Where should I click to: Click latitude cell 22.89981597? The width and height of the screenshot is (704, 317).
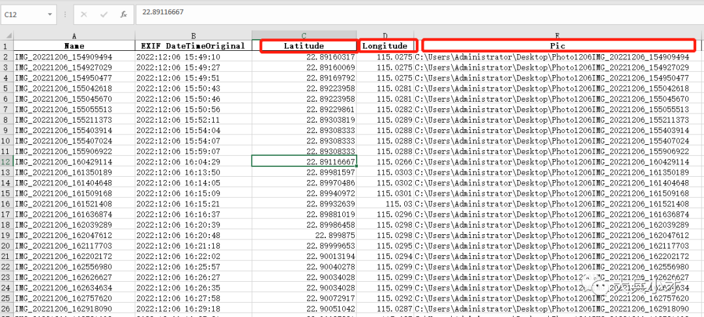point(304,172)
